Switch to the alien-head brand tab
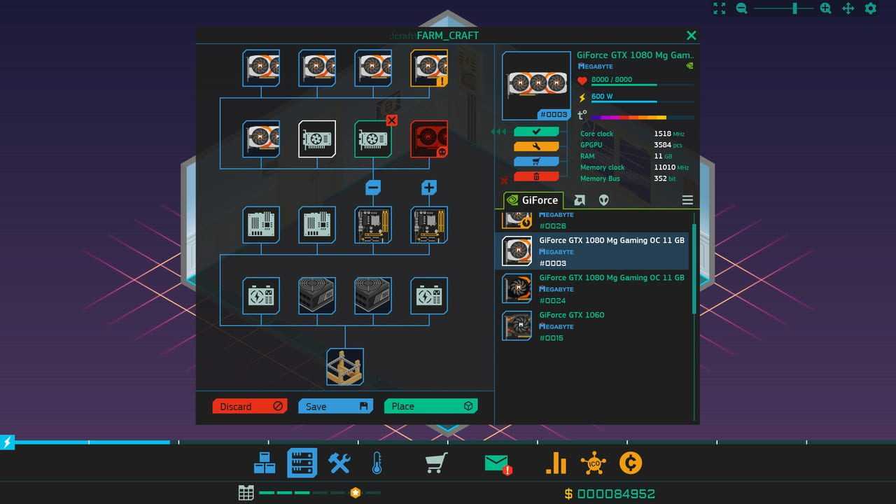 tap(603, 200)
